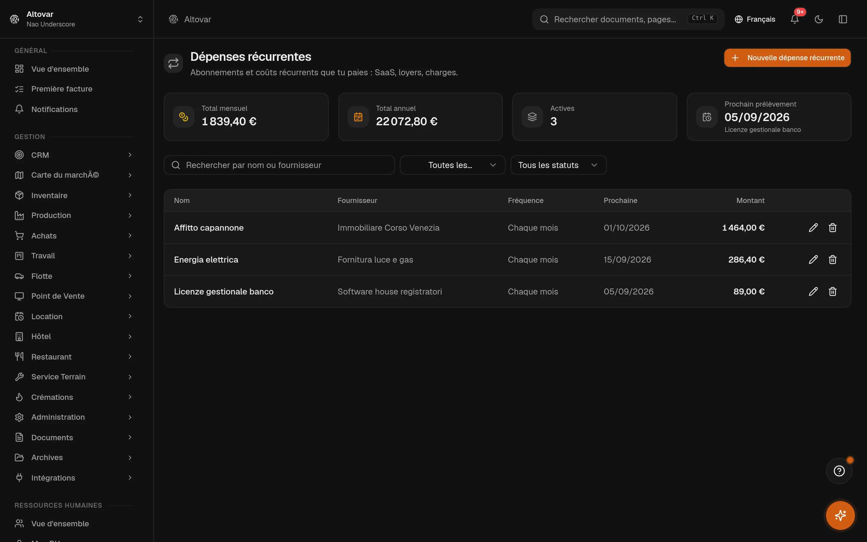
Task: Delete the Energia elettrica expense
Action: click(x=833, y=260)
